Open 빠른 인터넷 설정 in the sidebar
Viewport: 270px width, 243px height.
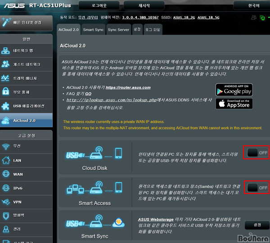[x=26, y=22]
